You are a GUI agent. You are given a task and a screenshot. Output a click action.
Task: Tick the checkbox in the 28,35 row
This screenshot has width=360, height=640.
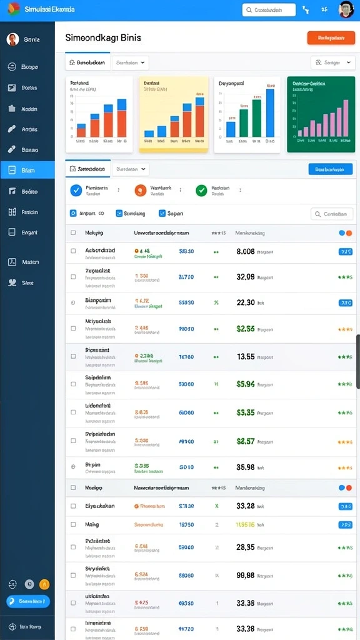coord(73,547)
